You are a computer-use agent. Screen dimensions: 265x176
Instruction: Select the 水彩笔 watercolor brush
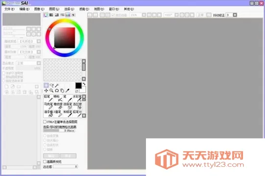pos(77,98)
